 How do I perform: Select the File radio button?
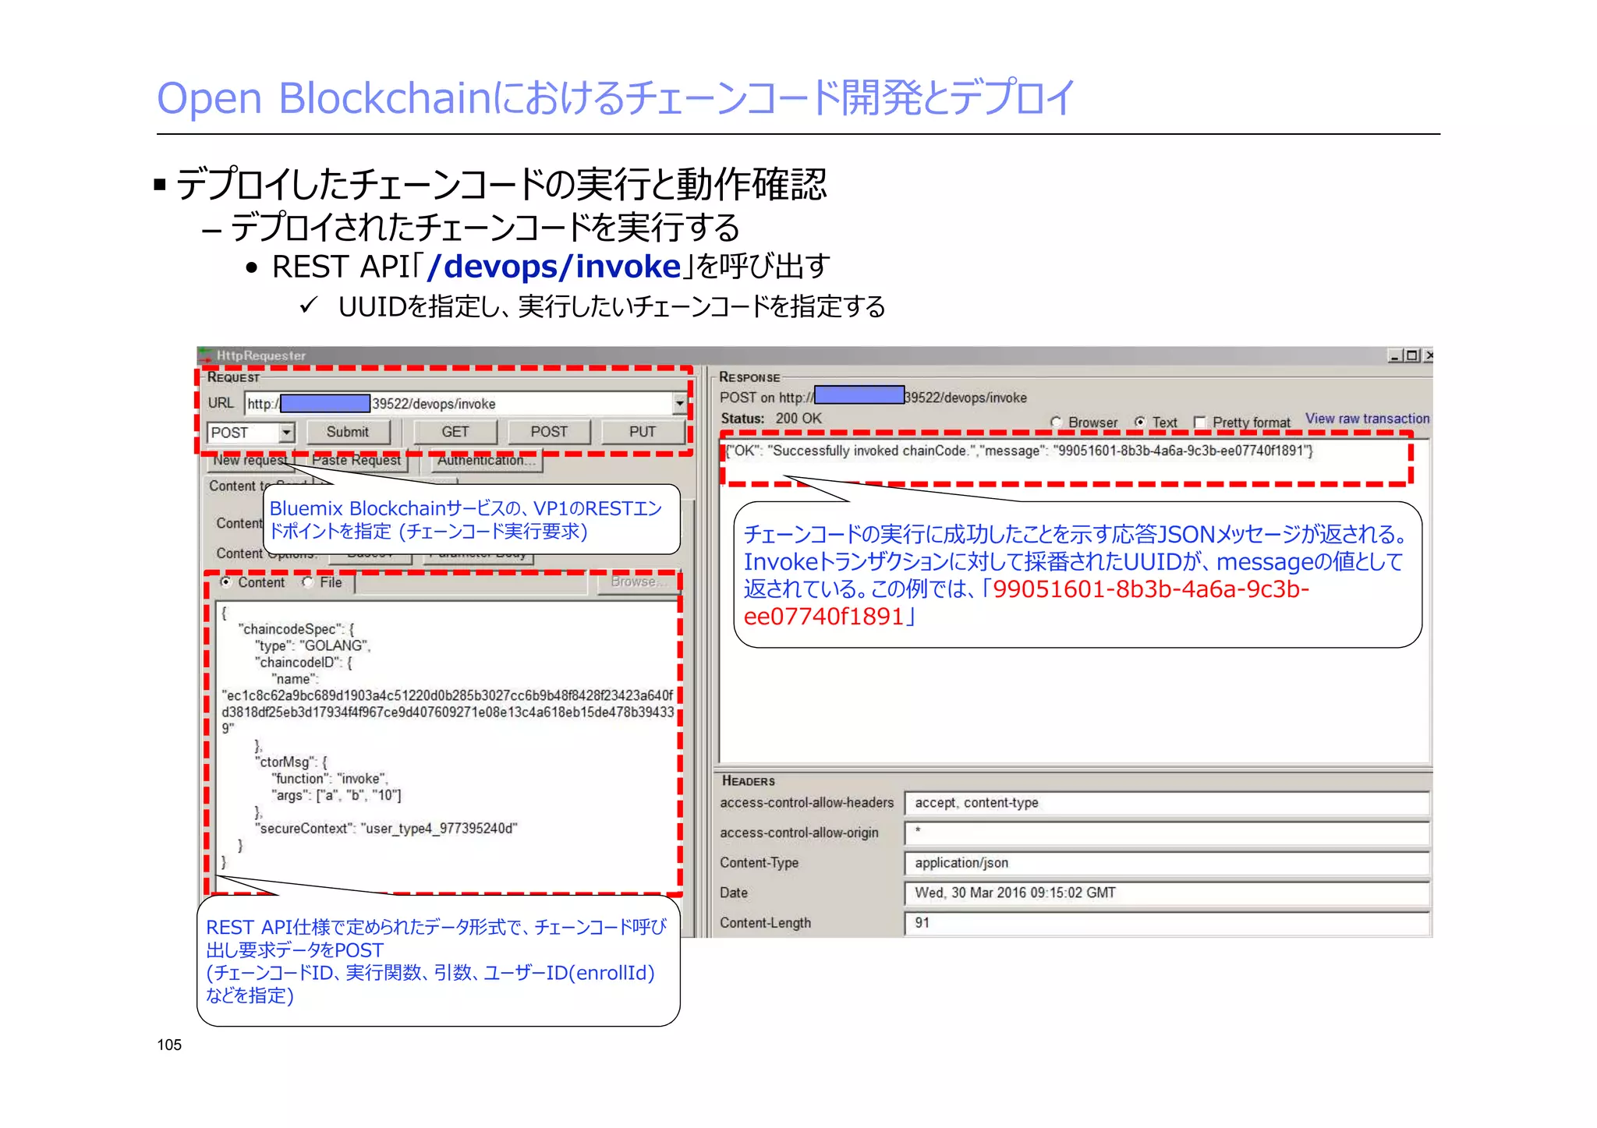pos(308,582)
